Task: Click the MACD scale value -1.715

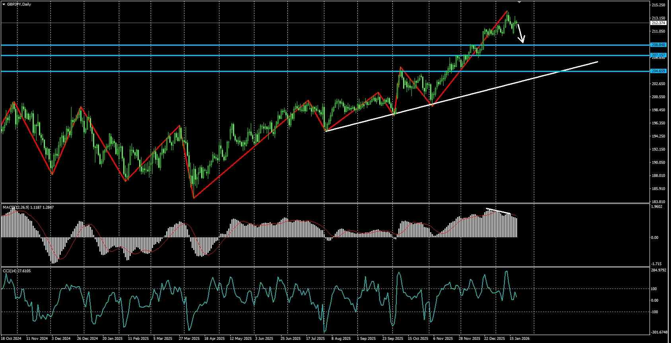Action: point(657,264)
